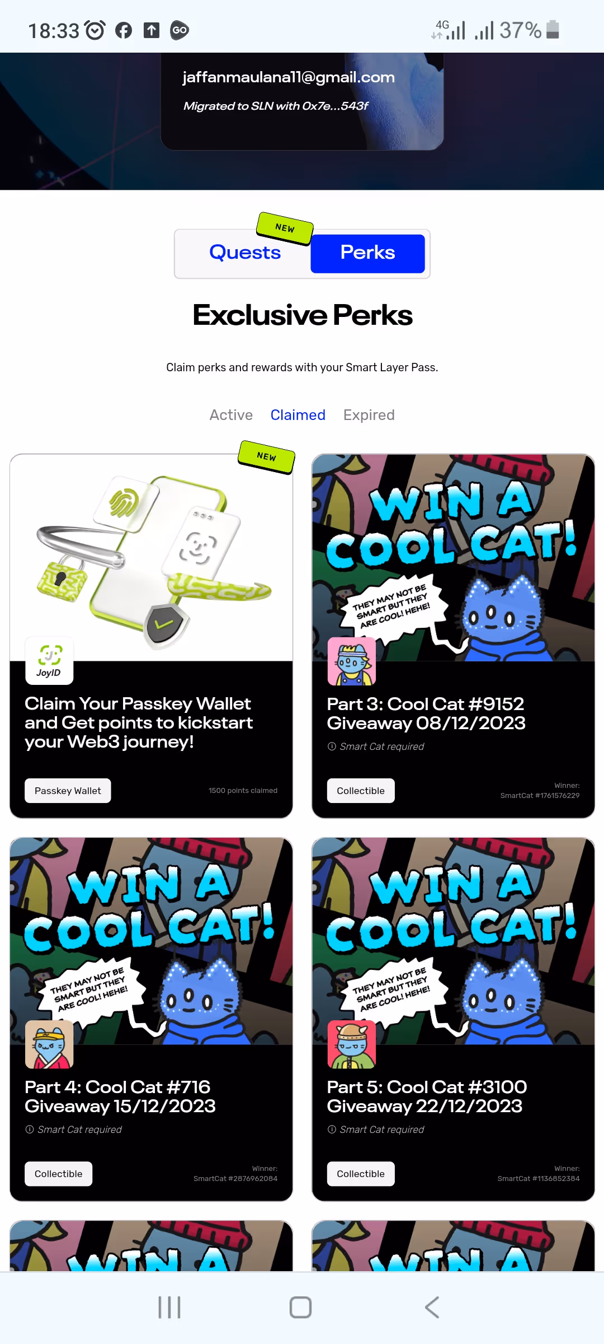Switch to the Quests tab

245,253
